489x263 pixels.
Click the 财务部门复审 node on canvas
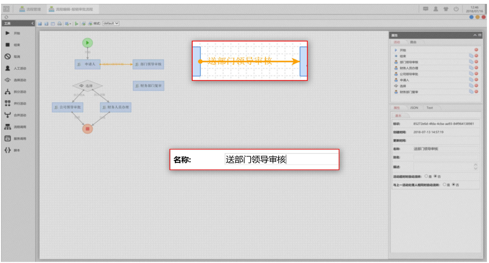(x=148, y=86)
